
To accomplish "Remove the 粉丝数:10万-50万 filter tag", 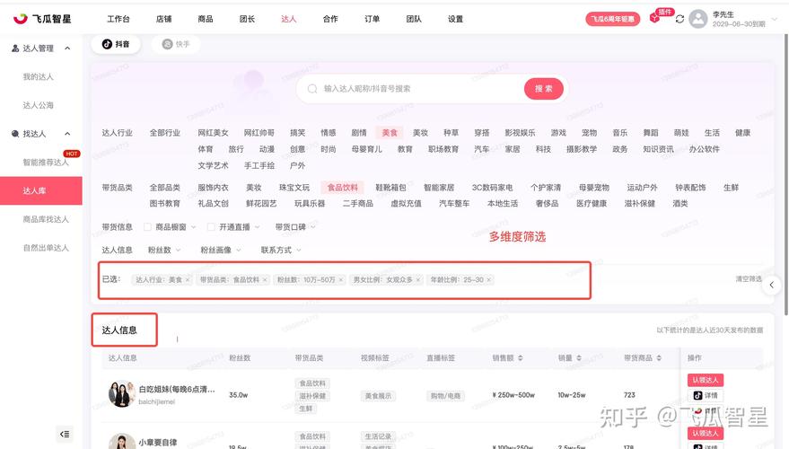I will pyautogui.click(x=341, y=280).
